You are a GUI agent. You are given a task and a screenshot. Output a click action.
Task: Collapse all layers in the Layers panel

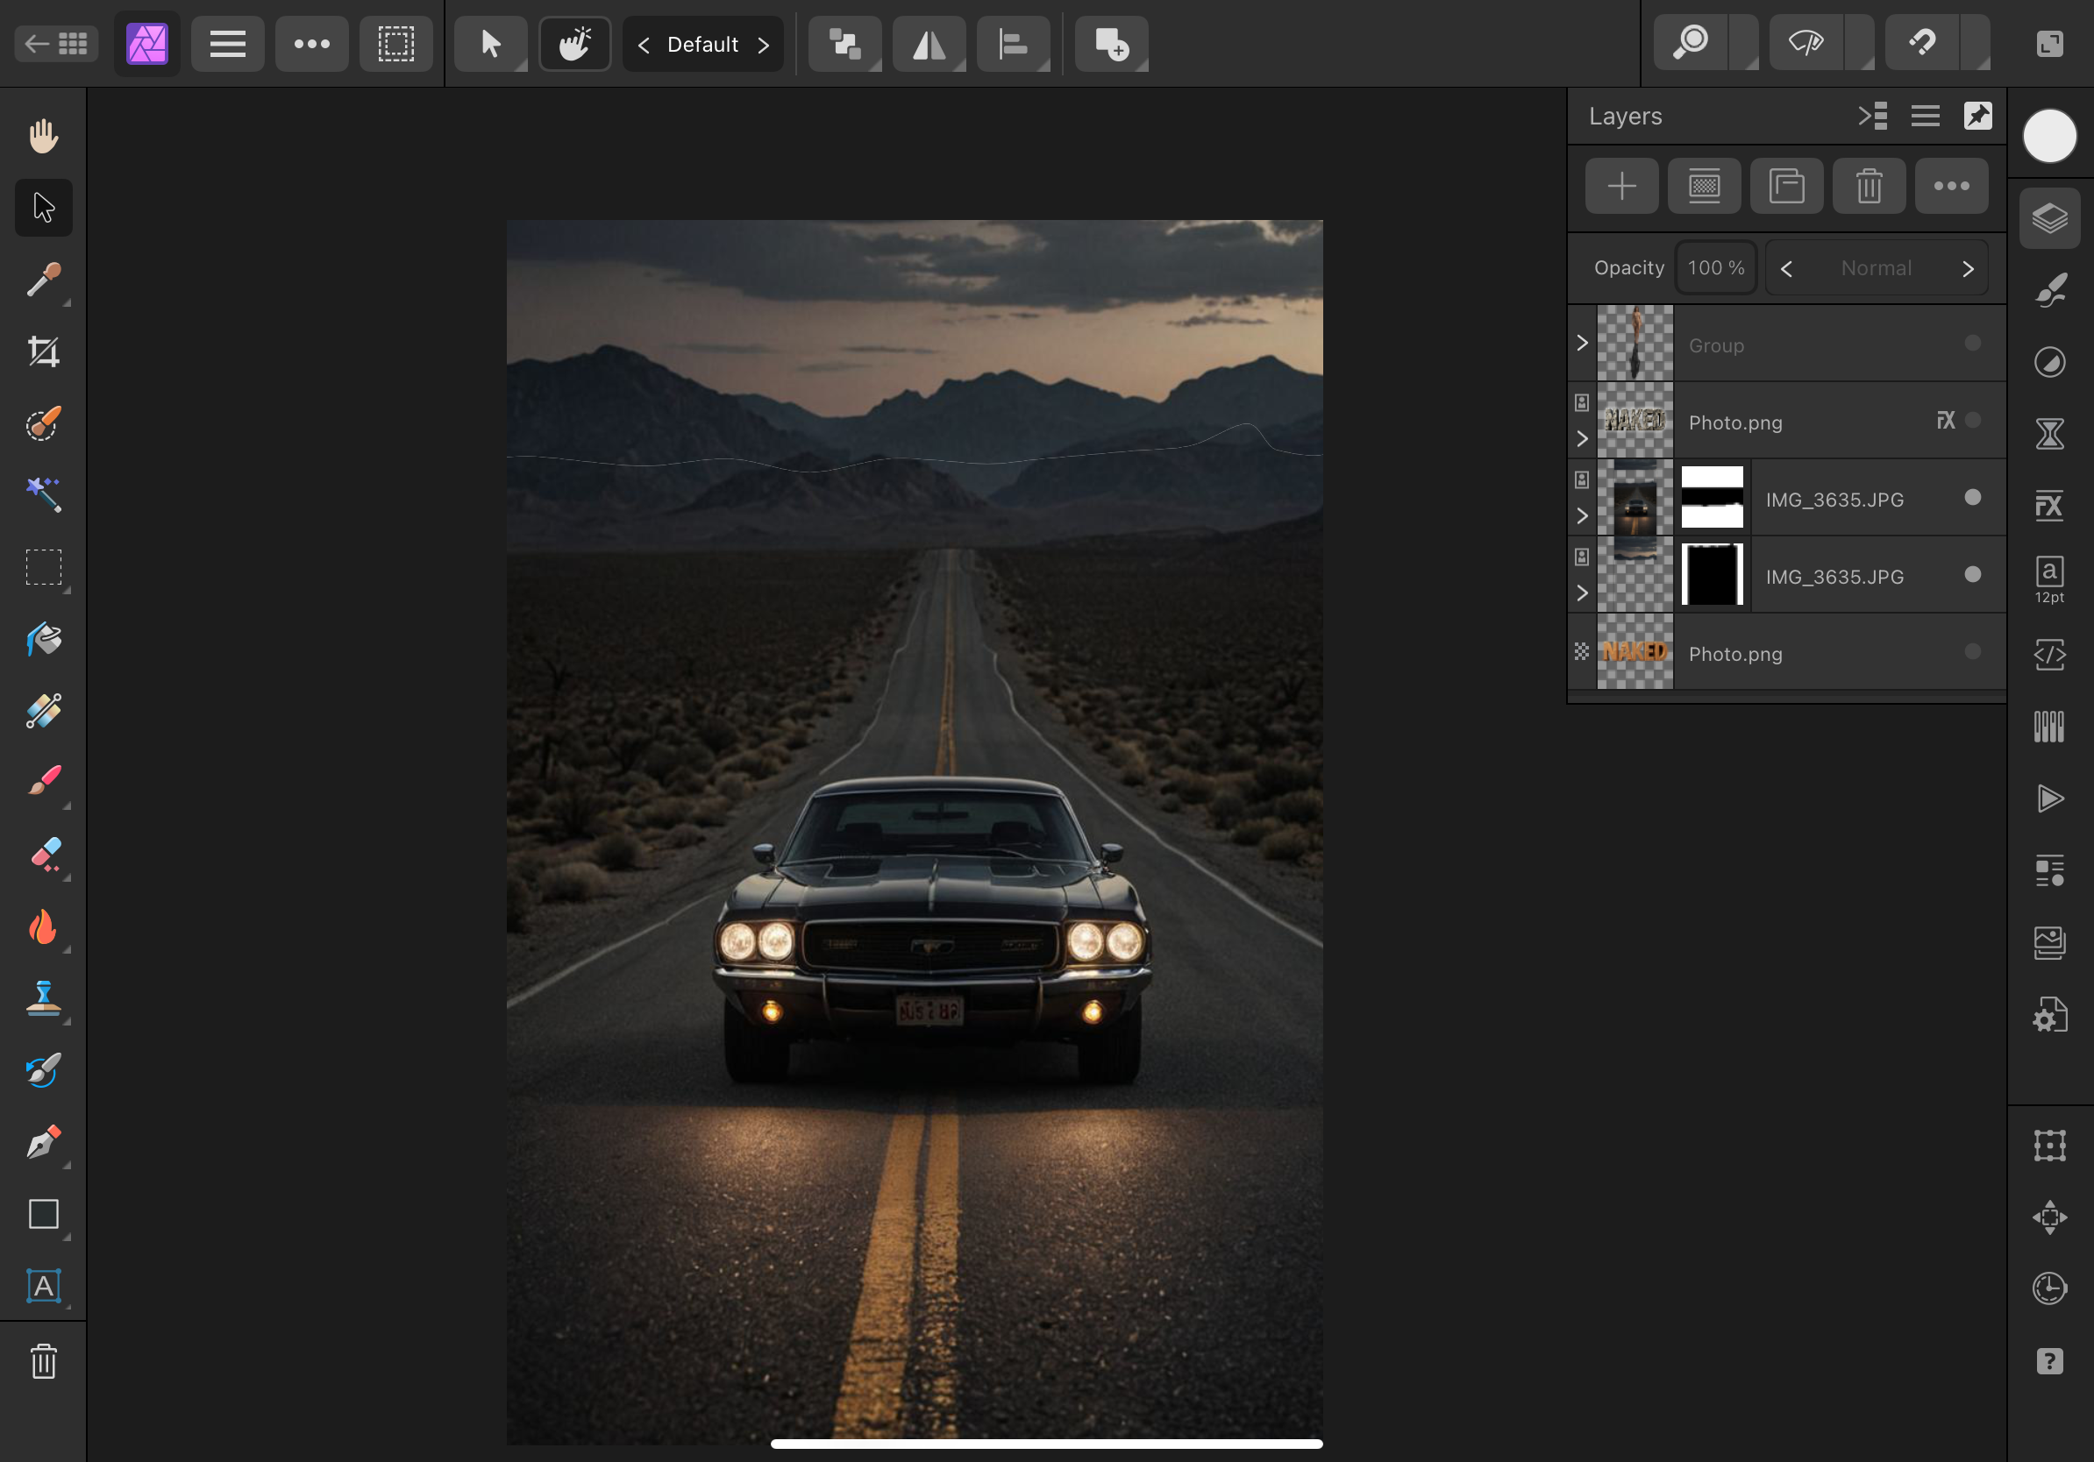(x=1872, y=116)
